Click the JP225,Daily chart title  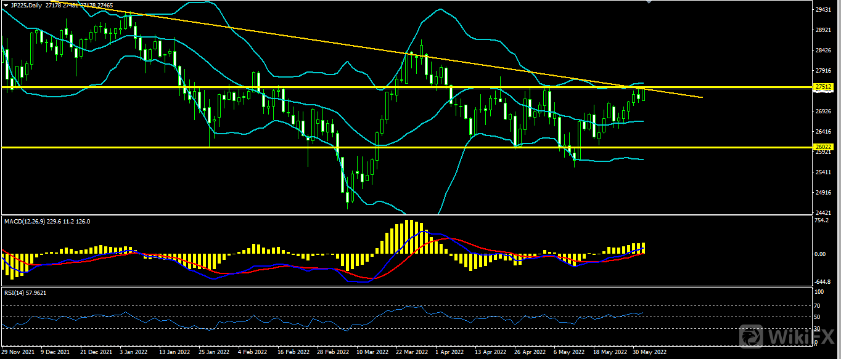point(28,5)
